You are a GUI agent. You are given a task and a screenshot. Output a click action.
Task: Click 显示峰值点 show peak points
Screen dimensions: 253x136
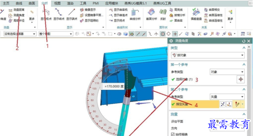tap(118, 15)
